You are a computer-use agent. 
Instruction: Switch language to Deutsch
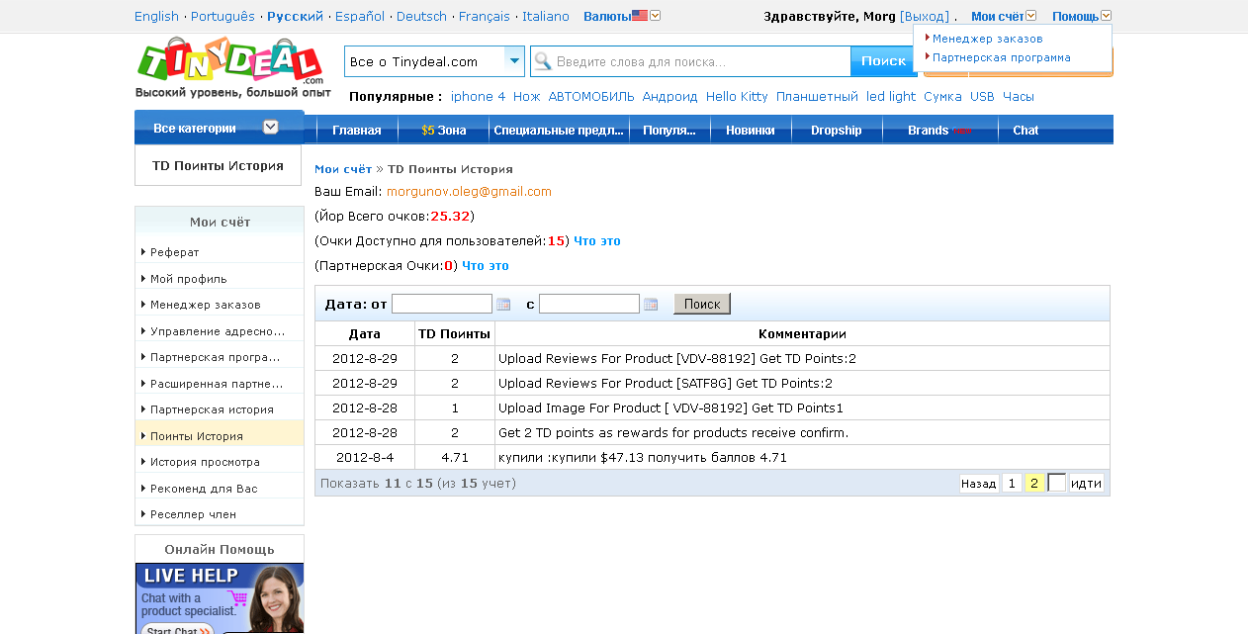tap(421, 16)
